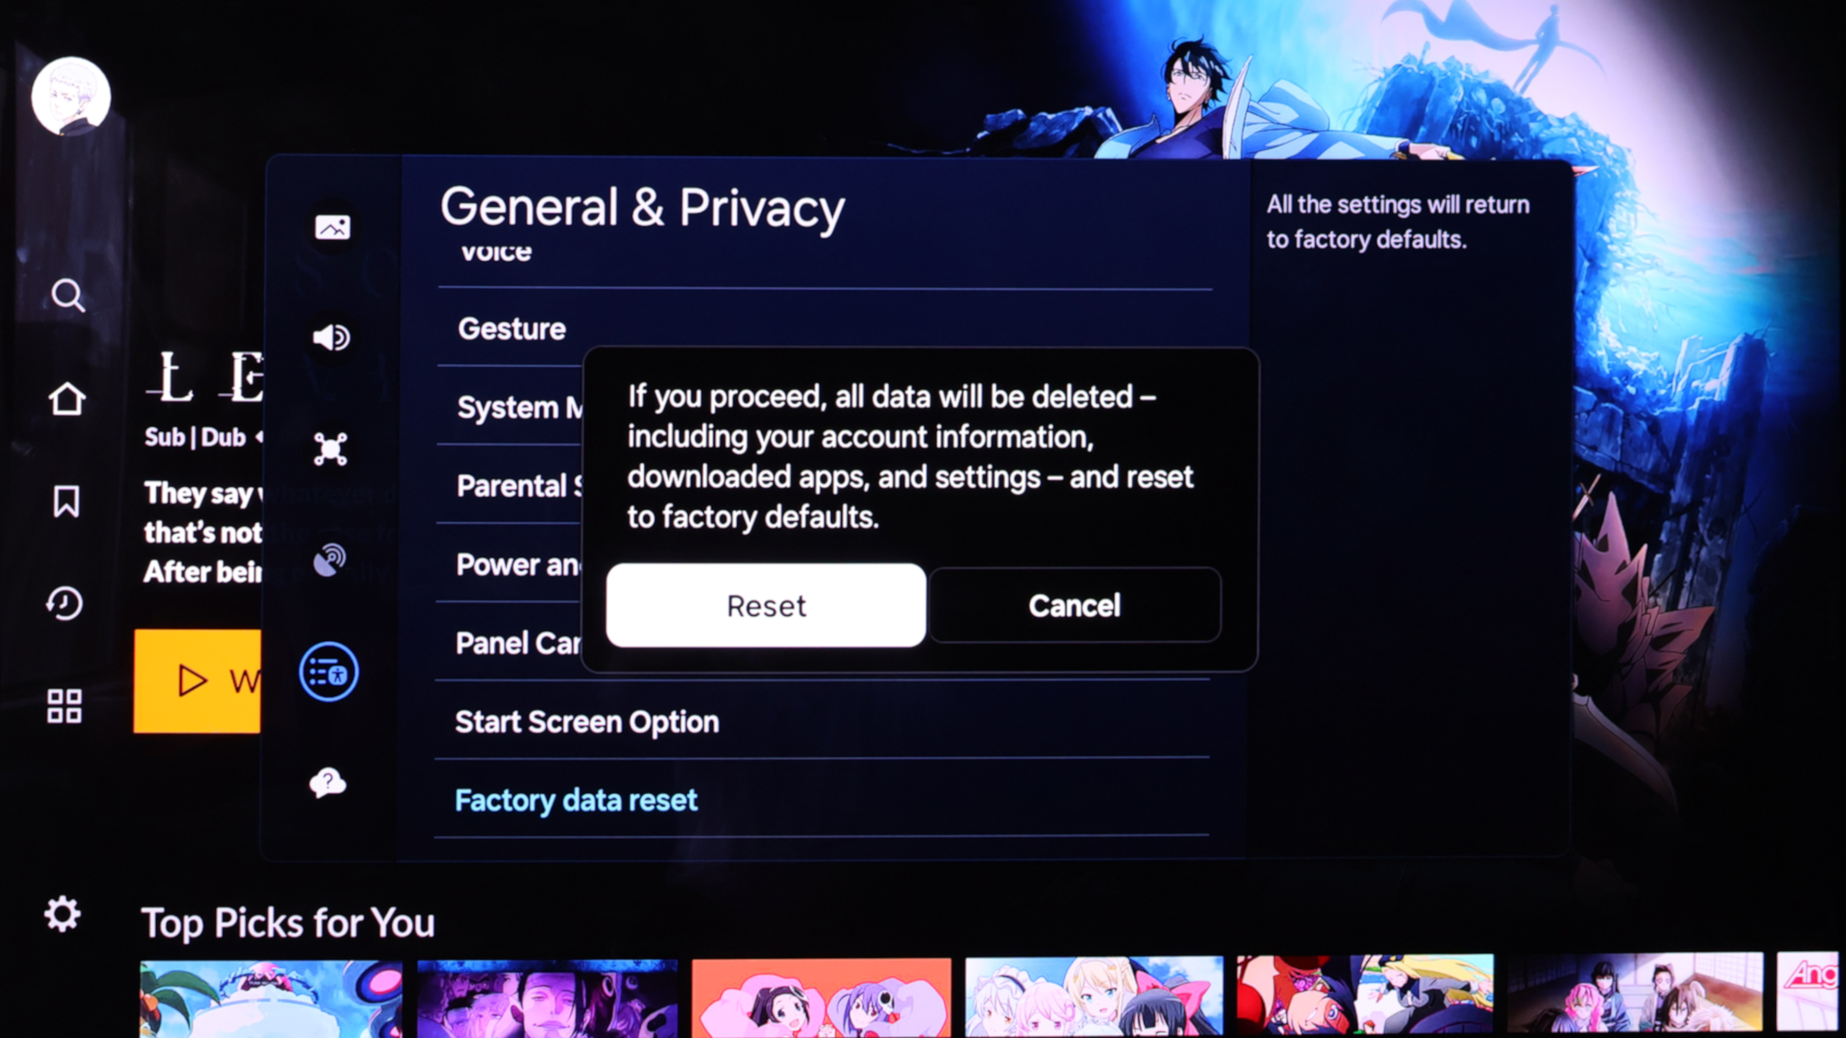1846x1038 pixels.
Task: Open the search icon in left sidebar
Action: coord(68,295)
